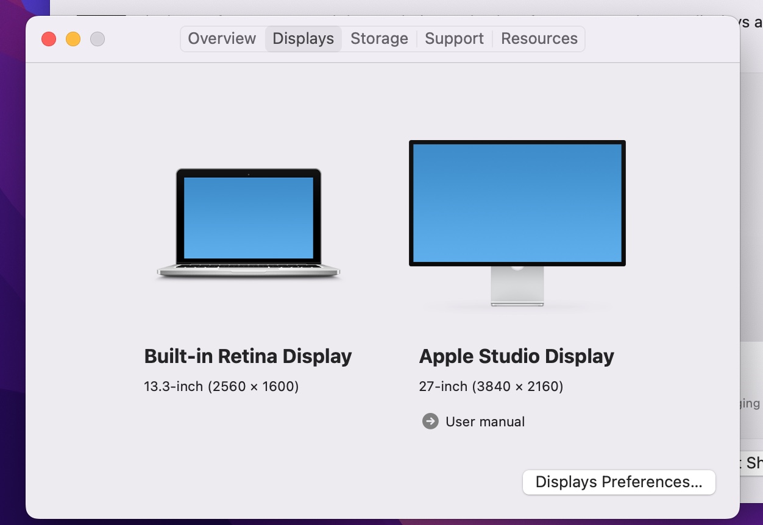Image resolution: width=763 pixels, height=525 pixels.
Task: Switch to the Overview tab
Action: tap(222, 38)
